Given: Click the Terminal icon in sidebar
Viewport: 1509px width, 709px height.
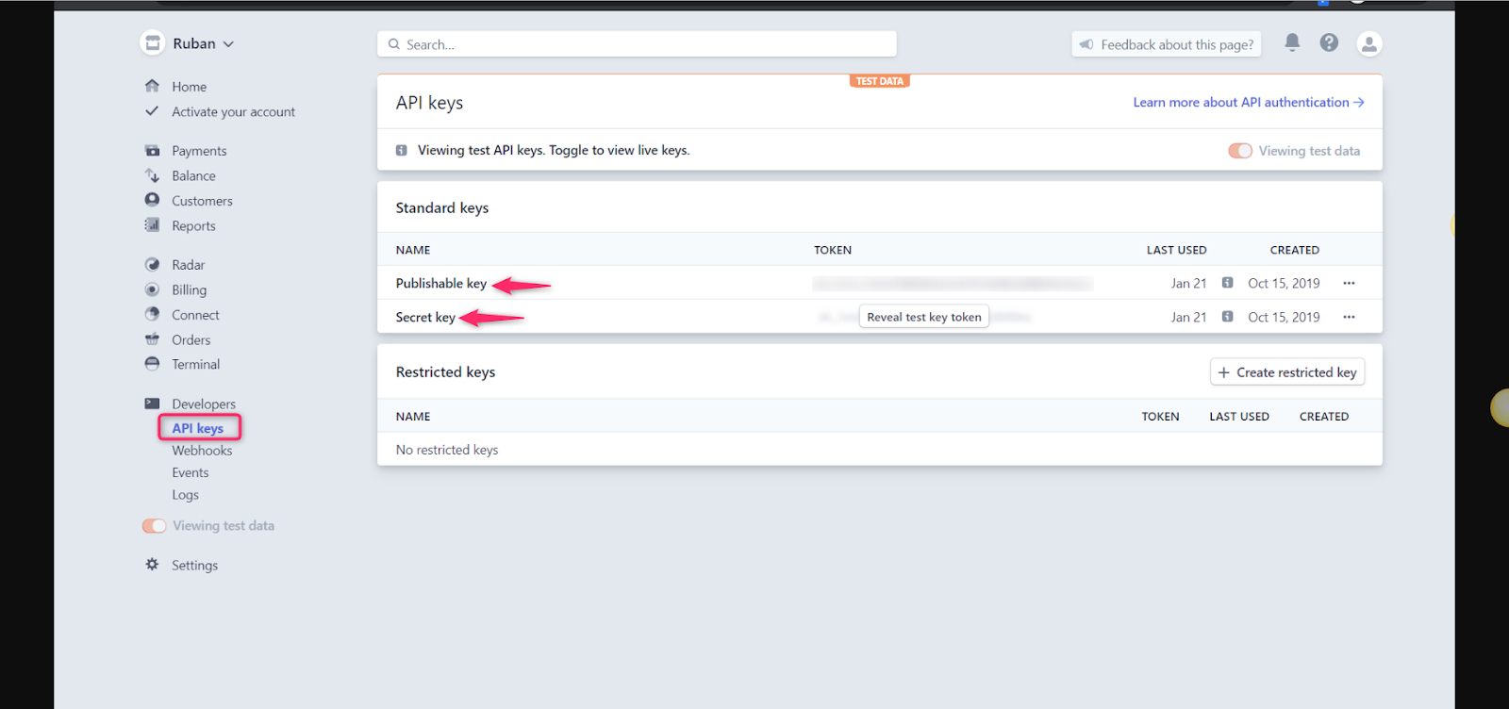Looking at the screenshot, I should tap(152, 364).
